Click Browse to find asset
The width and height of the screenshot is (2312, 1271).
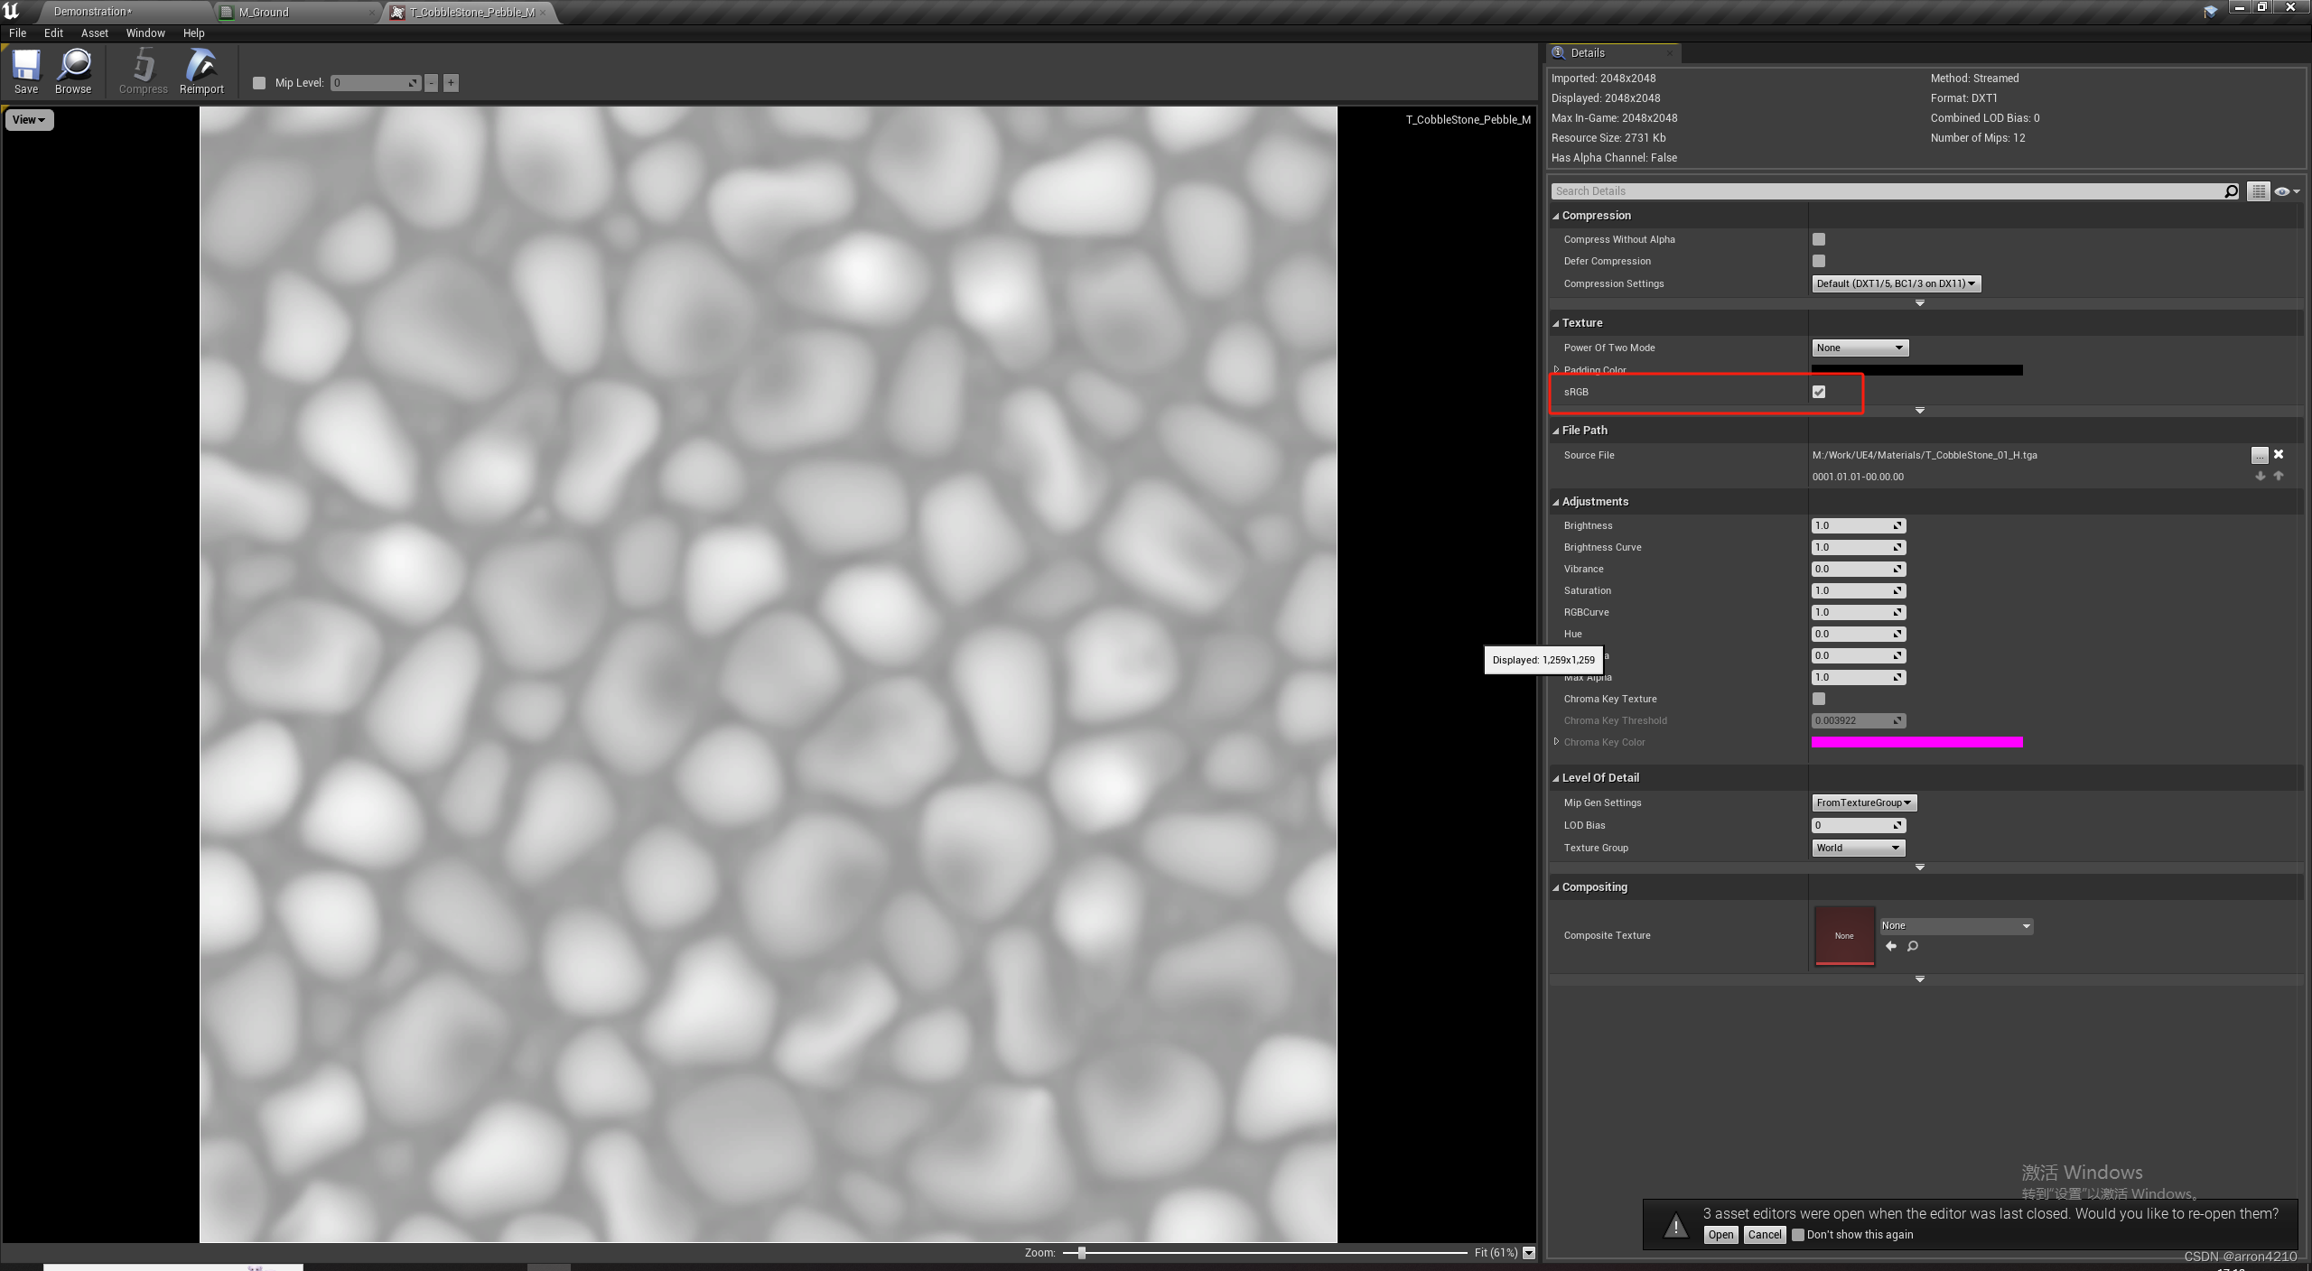(x=73, y=70)
